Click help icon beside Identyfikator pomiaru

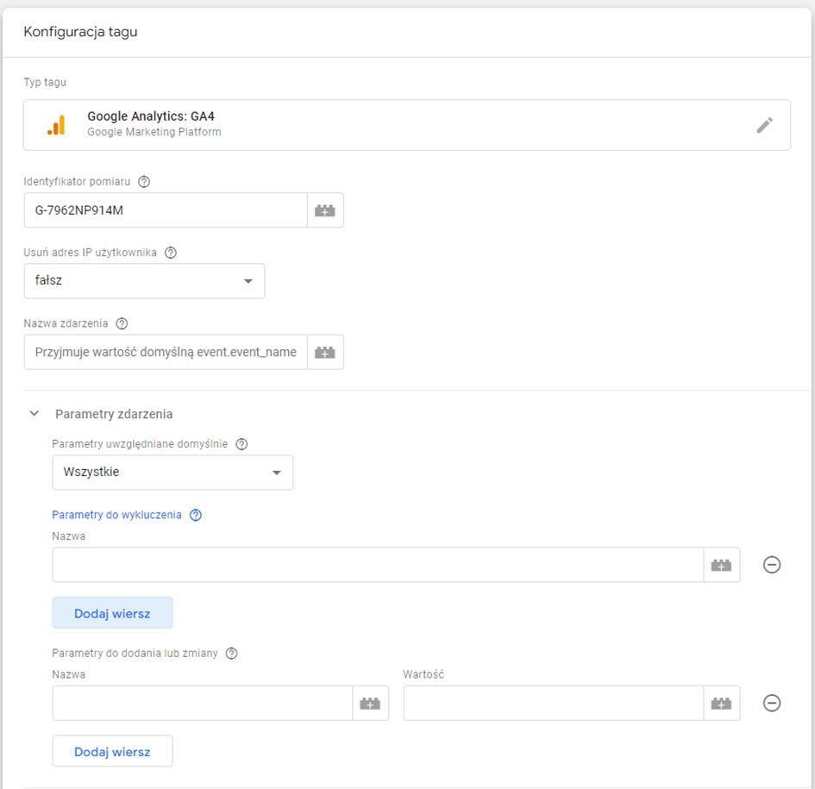(x=144, y=182)
